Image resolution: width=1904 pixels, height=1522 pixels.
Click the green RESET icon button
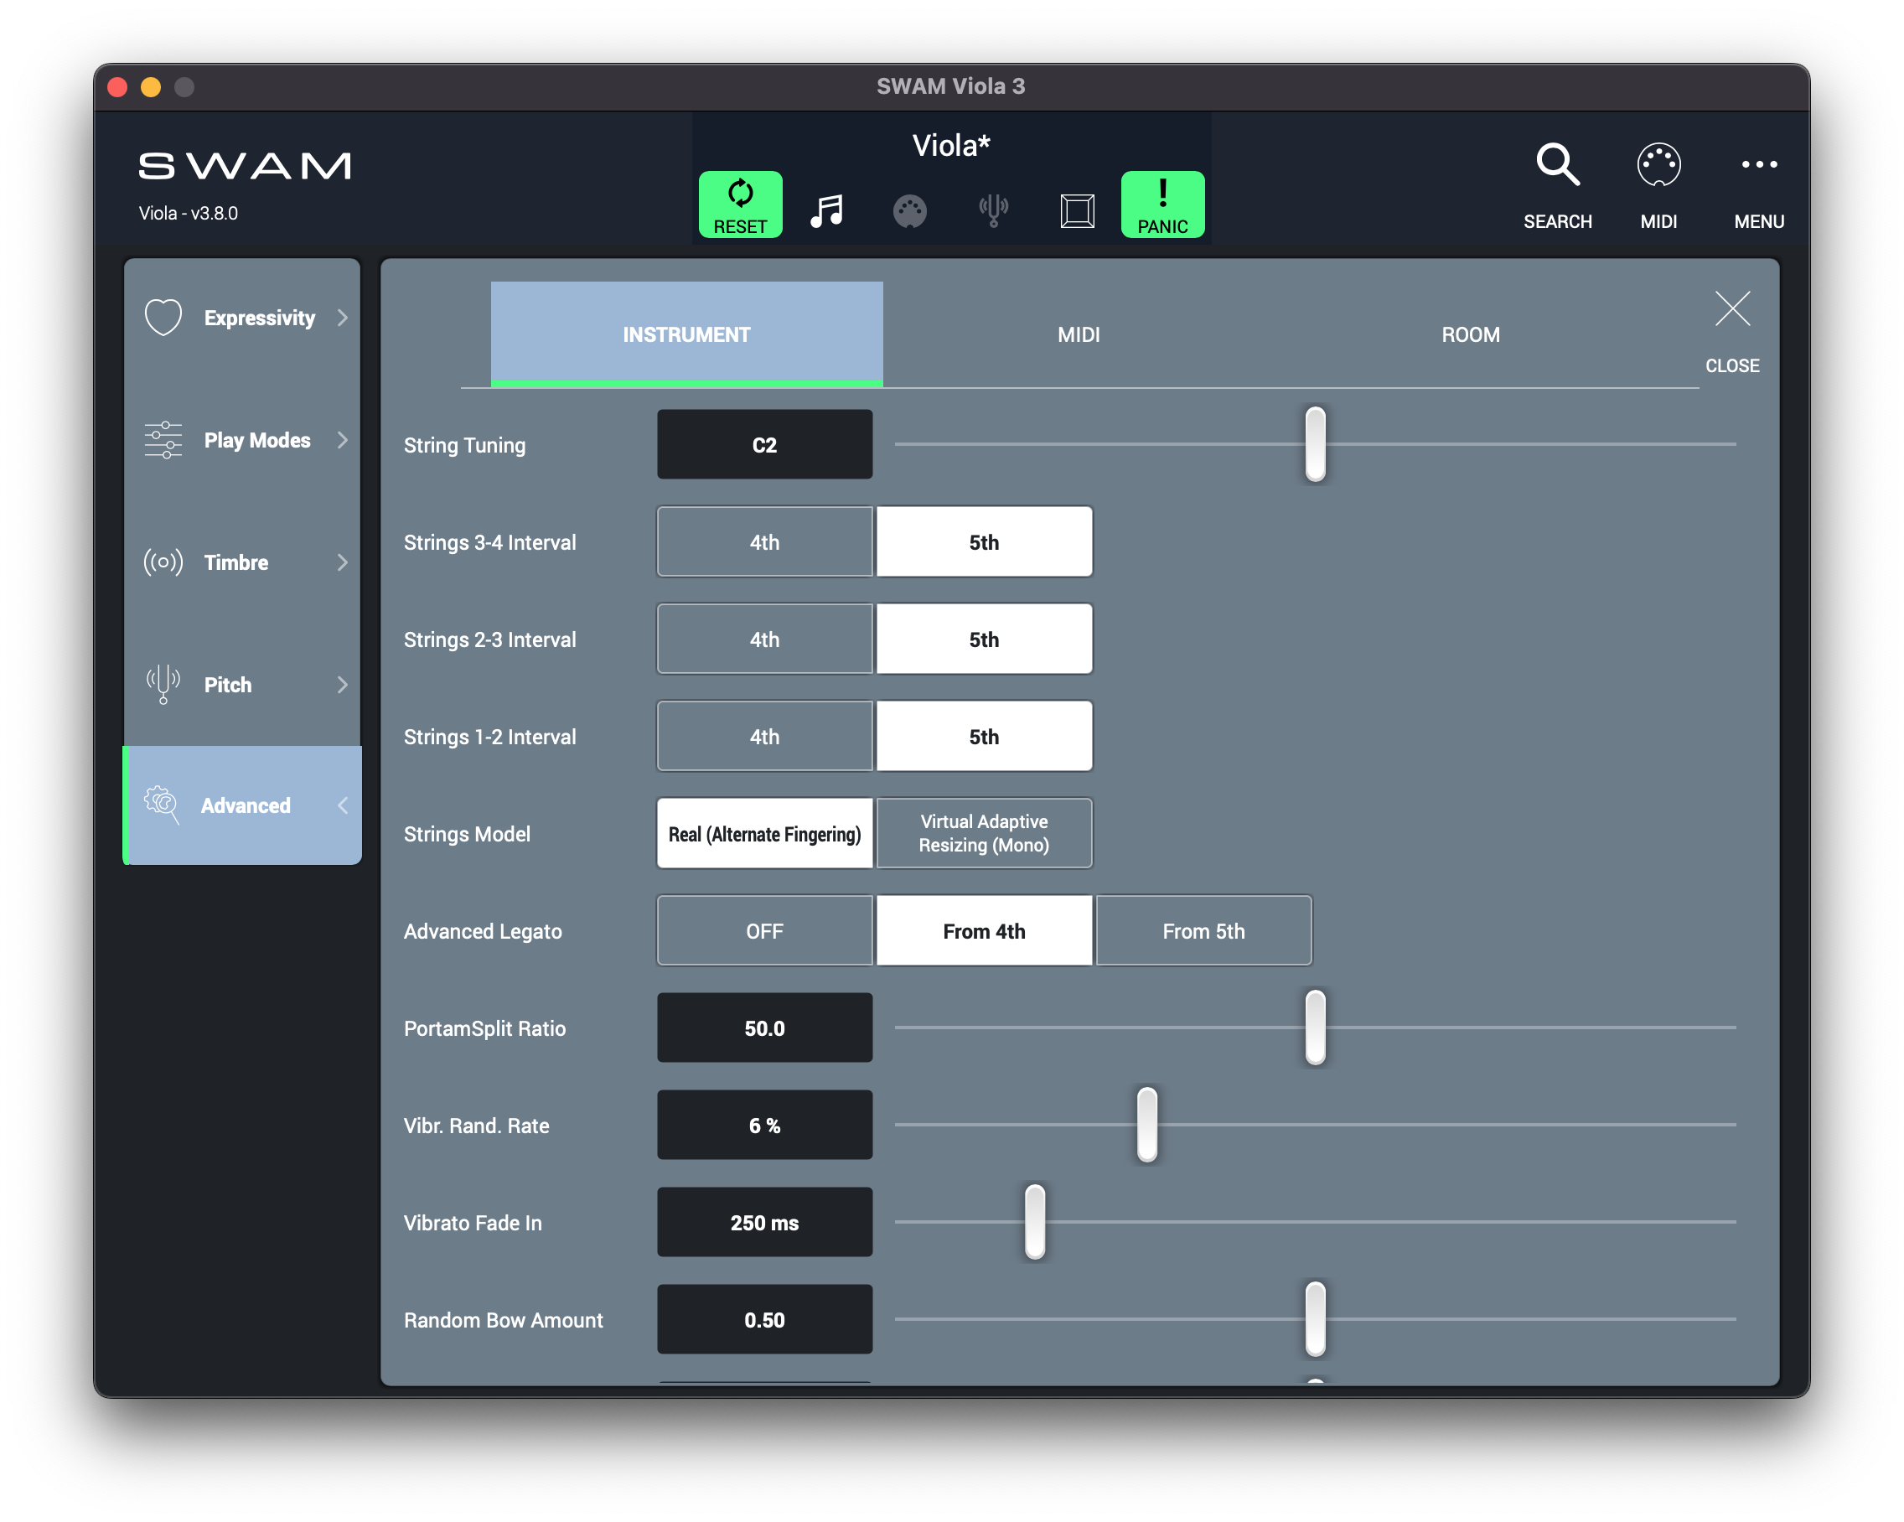pyautogui.click(x=740, y=204)
